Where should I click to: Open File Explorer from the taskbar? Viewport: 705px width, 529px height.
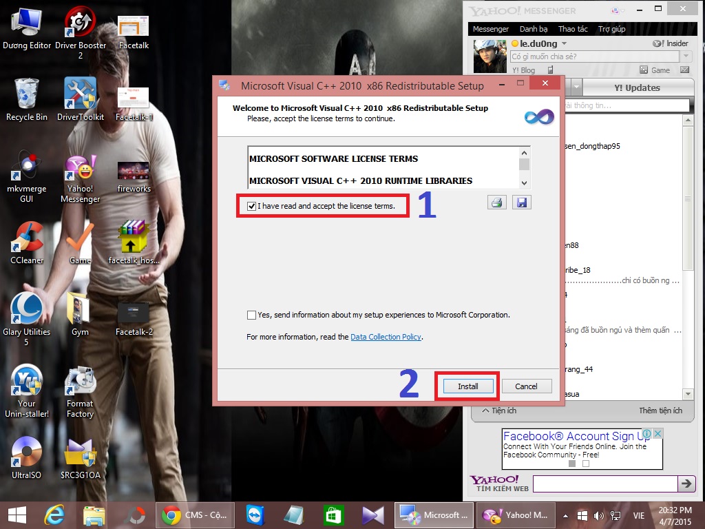(x=94, y=515)
